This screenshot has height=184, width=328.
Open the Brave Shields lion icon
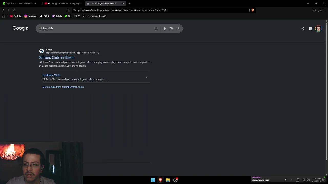coord(253,10)
